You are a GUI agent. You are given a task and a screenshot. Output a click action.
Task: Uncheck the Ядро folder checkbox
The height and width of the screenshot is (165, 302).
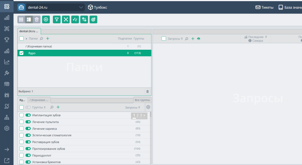click(22, 53)
